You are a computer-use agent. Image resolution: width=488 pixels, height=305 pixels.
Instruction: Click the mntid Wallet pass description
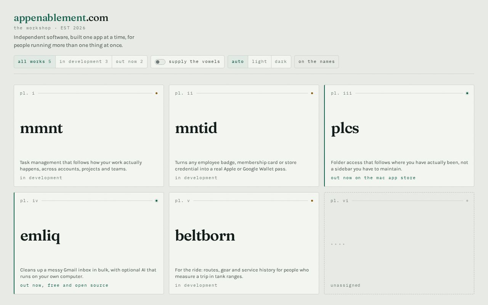click(x=236, y=165)
